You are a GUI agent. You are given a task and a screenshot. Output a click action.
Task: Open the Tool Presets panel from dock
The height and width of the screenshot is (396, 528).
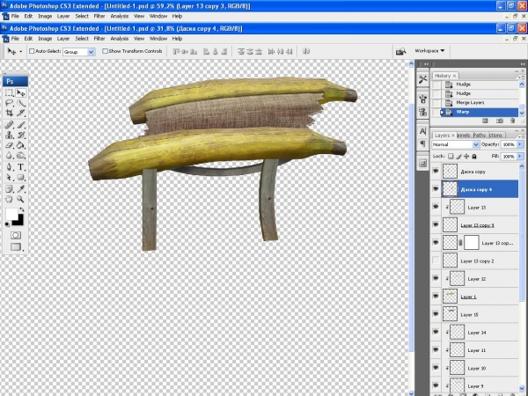coord(423,79)
